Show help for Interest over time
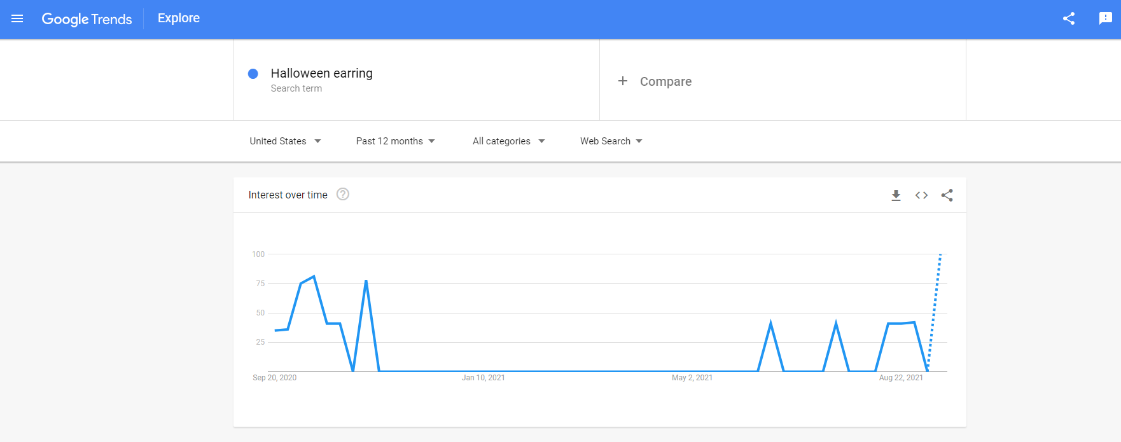 click(x=343, y=195)
